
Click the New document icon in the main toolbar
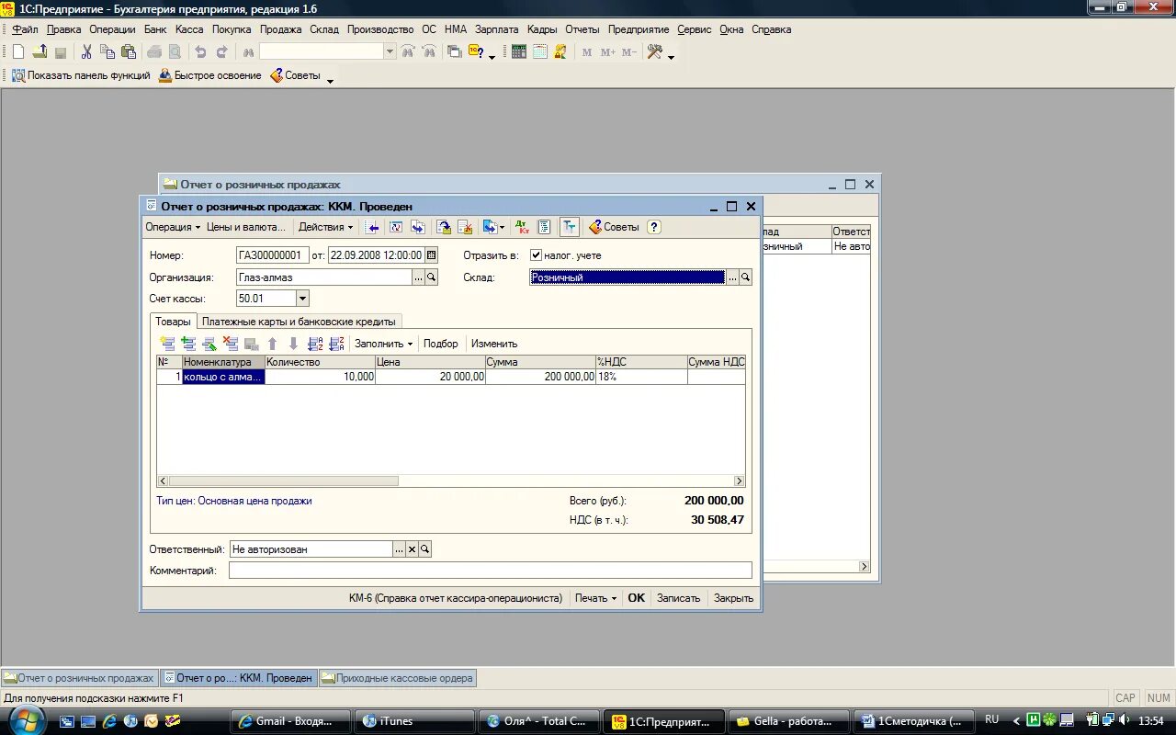tap(18, 52)
